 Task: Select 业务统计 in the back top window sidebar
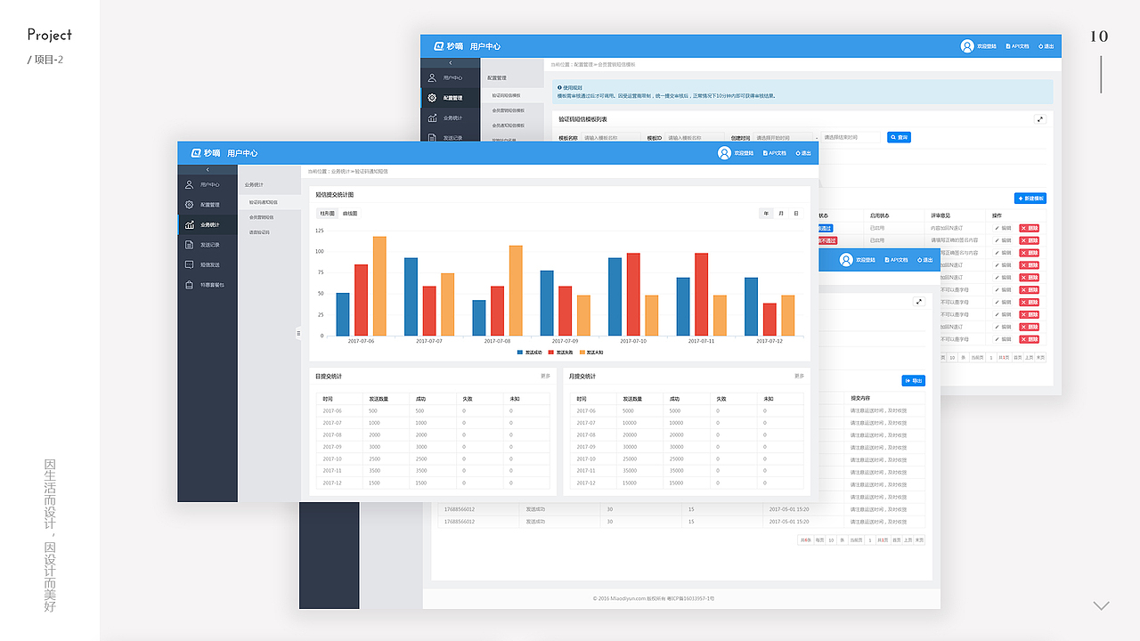pos(451,118)
